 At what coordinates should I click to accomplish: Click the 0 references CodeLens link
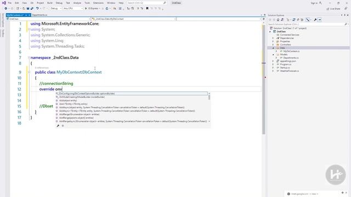click(42, 68)
